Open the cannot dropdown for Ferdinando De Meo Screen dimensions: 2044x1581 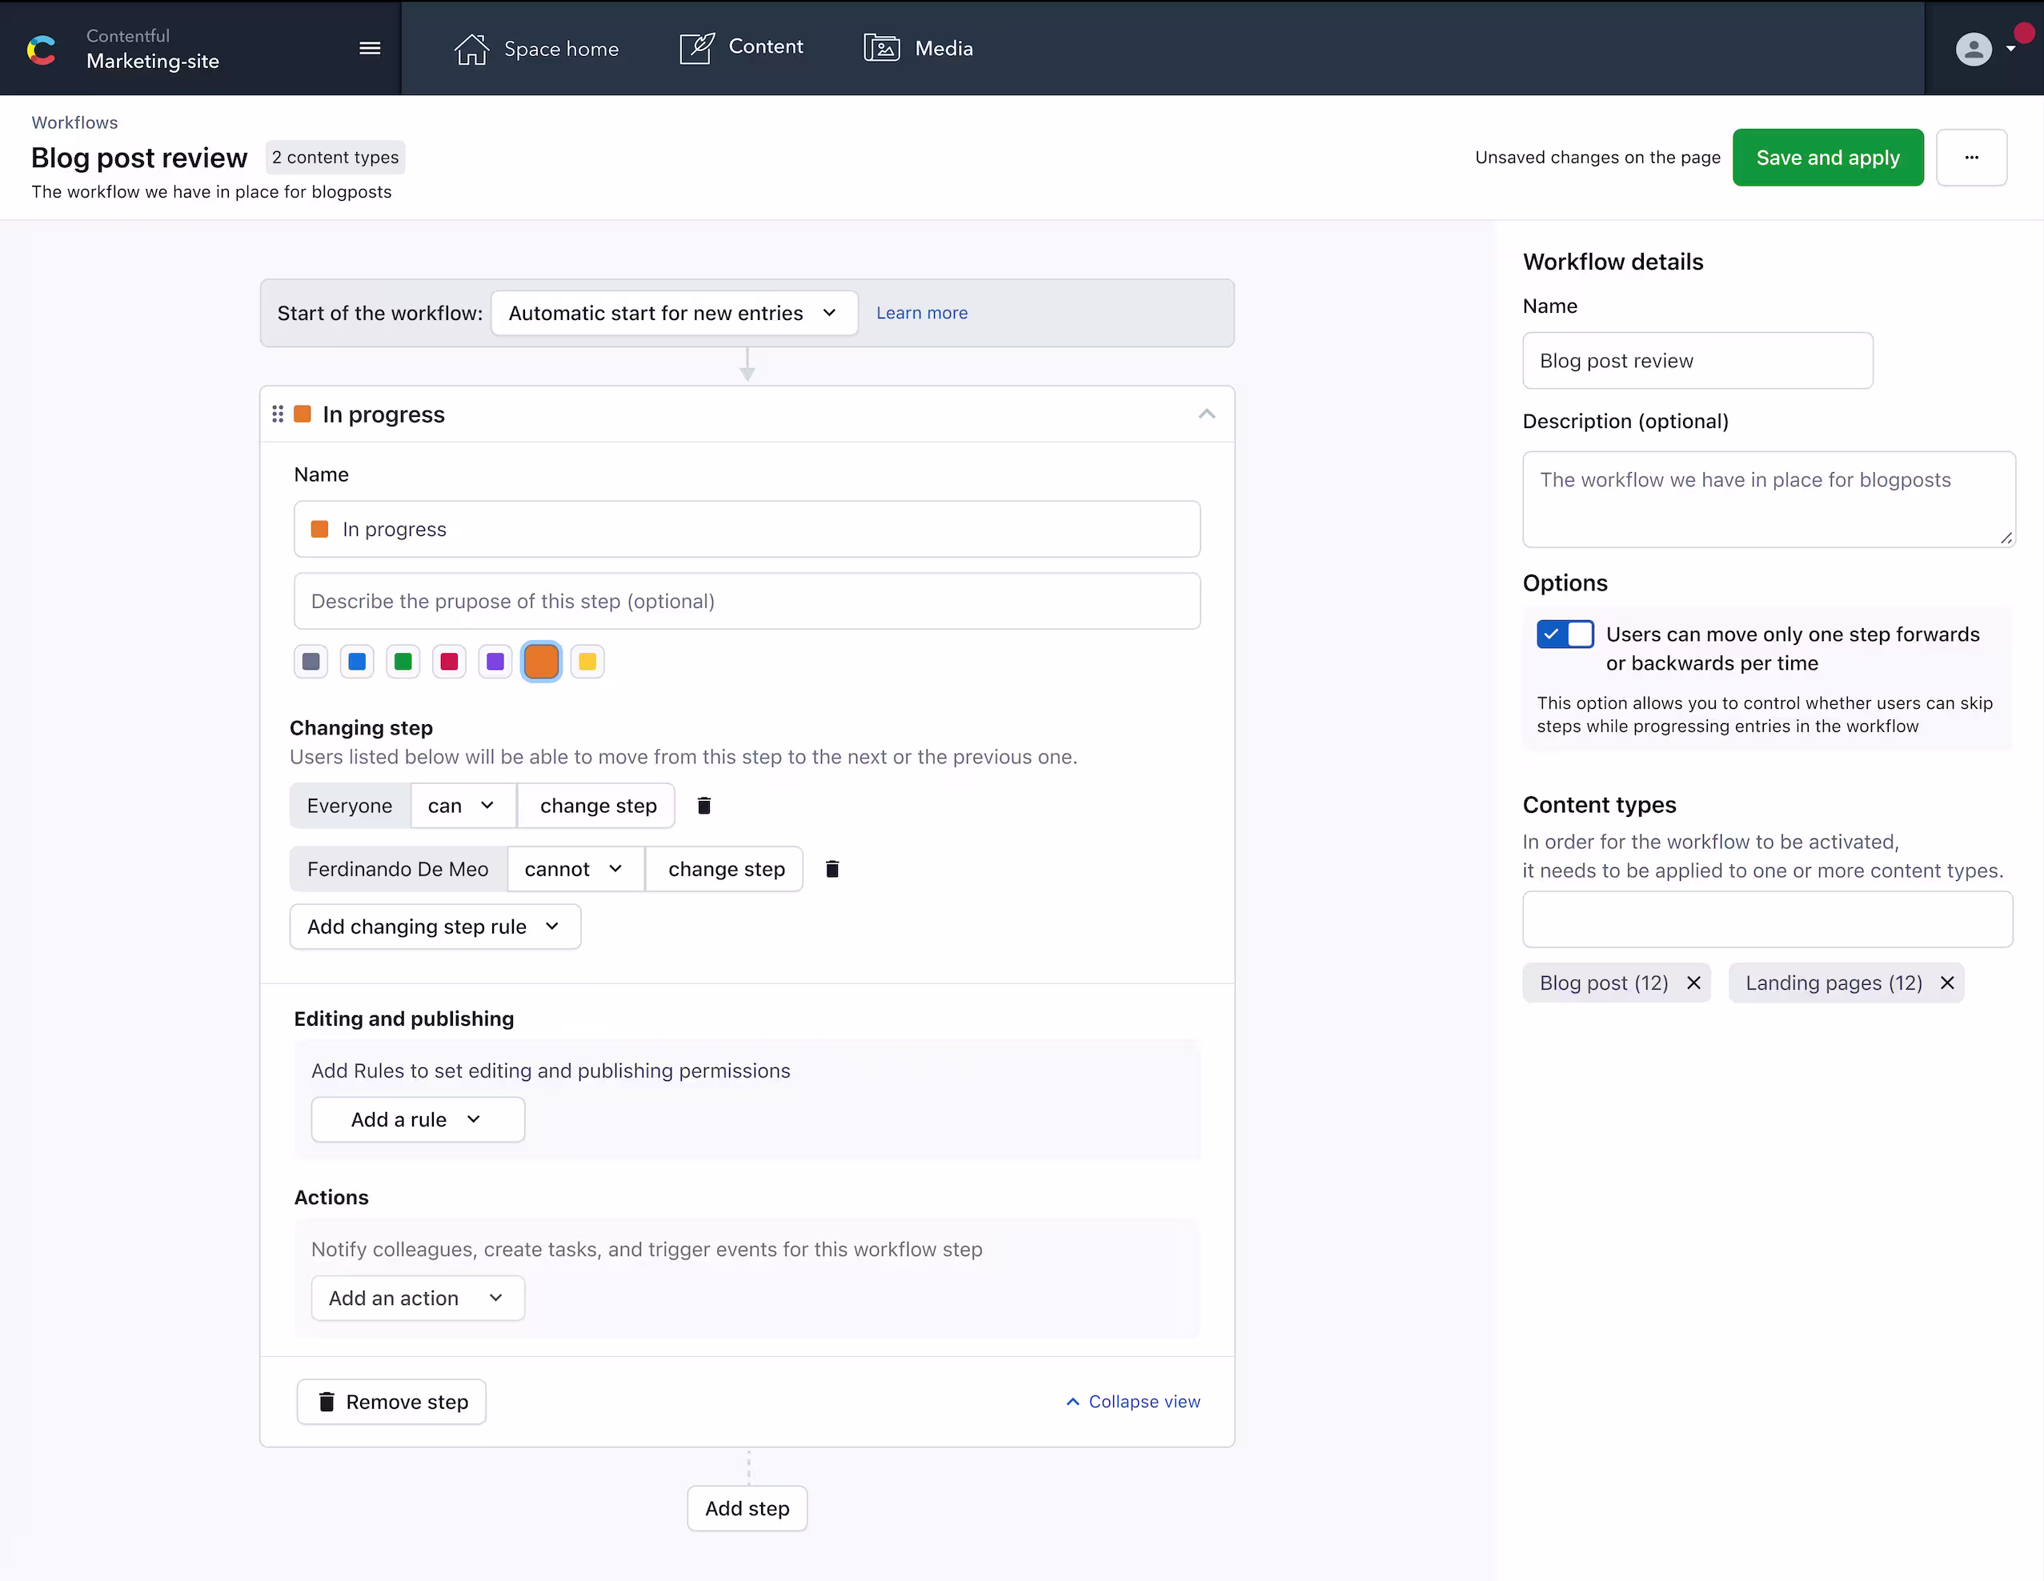tap(575, 869)
